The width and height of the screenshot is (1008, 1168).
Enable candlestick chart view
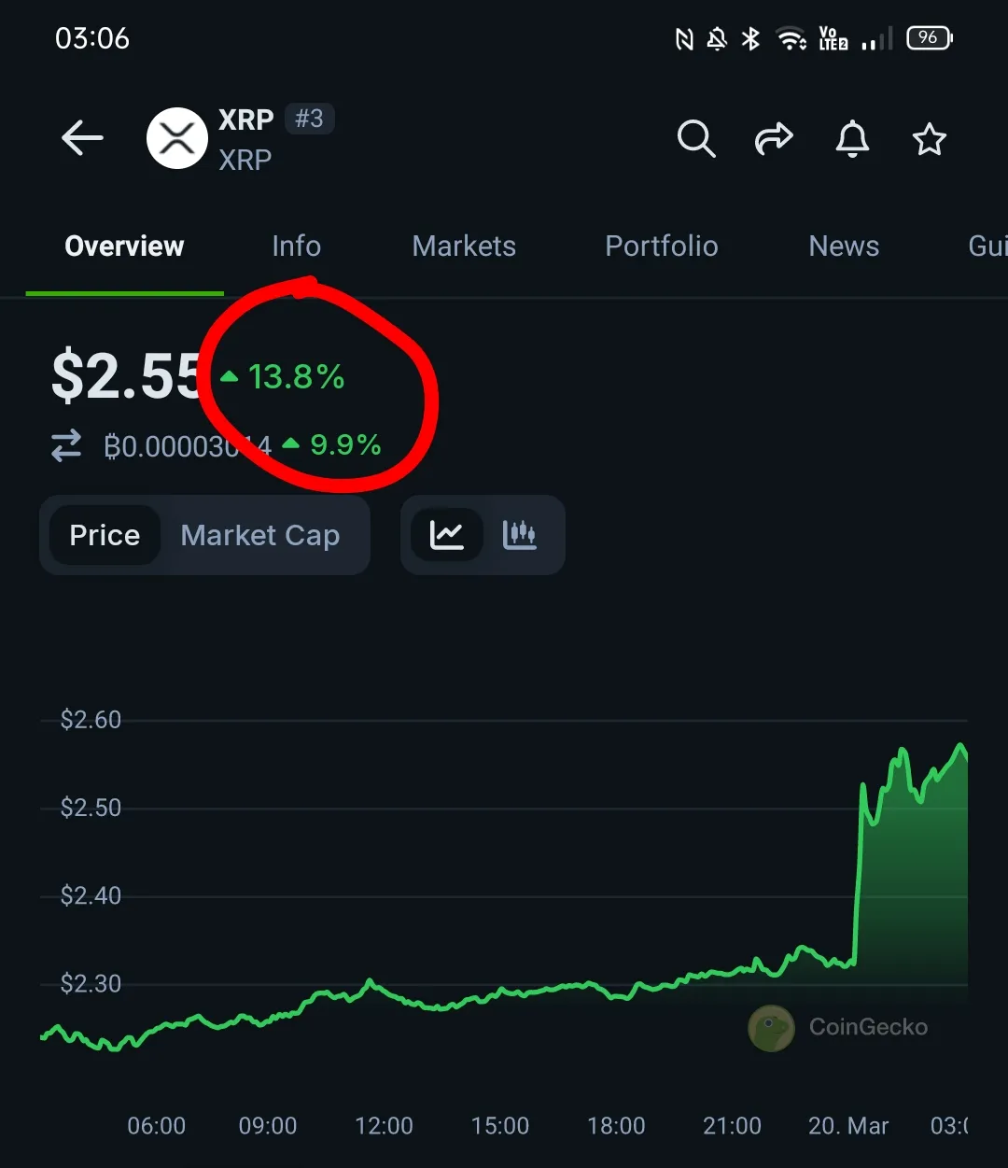tap(519, 535)
